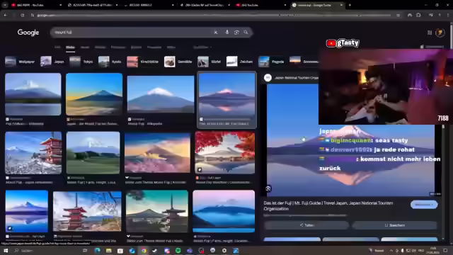Open green field Fuji thumbnail, second row
The height and width of the screenshot is (255, 453).
coord(93,153)
